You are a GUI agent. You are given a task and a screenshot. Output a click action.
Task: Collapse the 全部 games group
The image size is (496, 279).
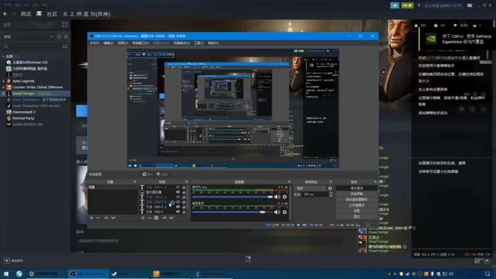click(x=4, y=56)
